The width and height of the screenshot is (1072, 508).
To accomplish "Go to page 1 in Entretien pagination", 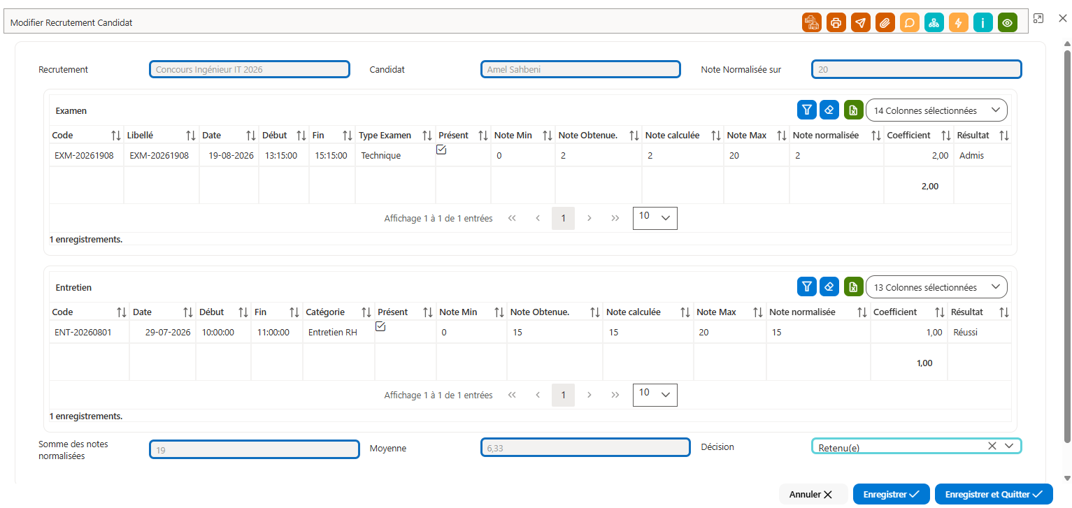I will (564, 395).
